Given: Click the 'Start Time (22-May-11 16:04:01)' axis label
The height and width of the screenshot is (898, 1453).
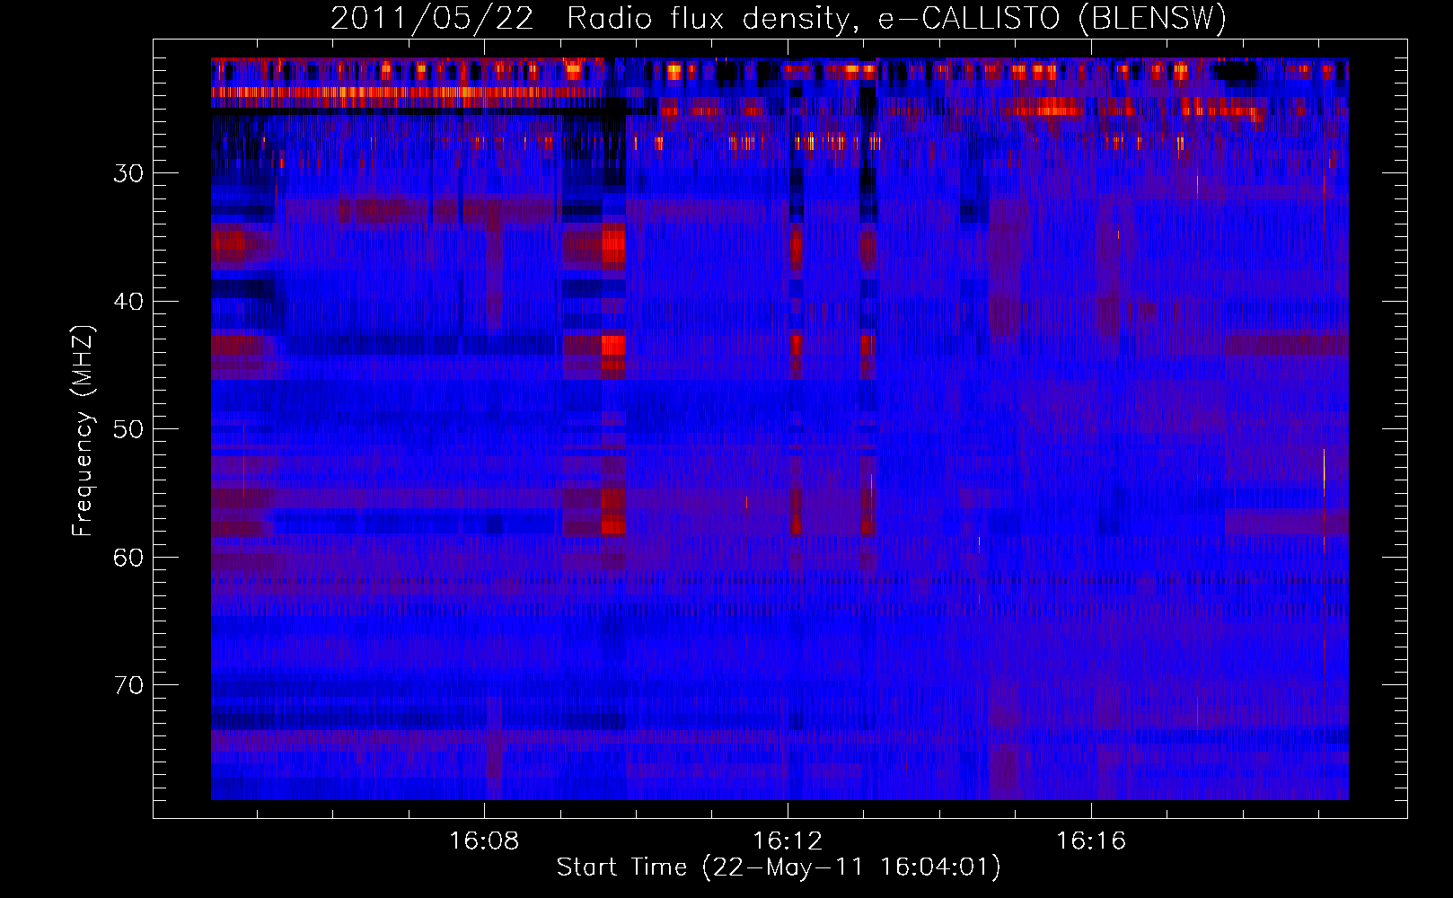Looking at the screenshot, I should click(x=779, y=867).
